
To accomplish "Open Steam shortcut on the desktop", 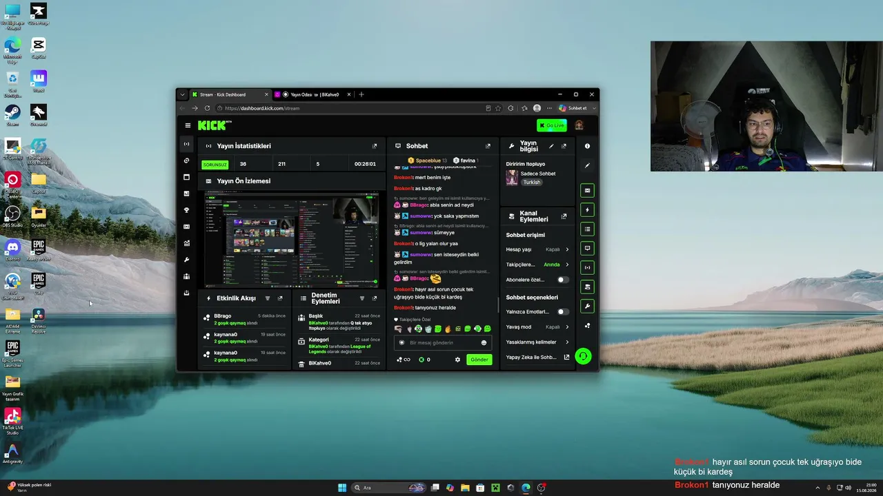I will click(x=12, y=114).
